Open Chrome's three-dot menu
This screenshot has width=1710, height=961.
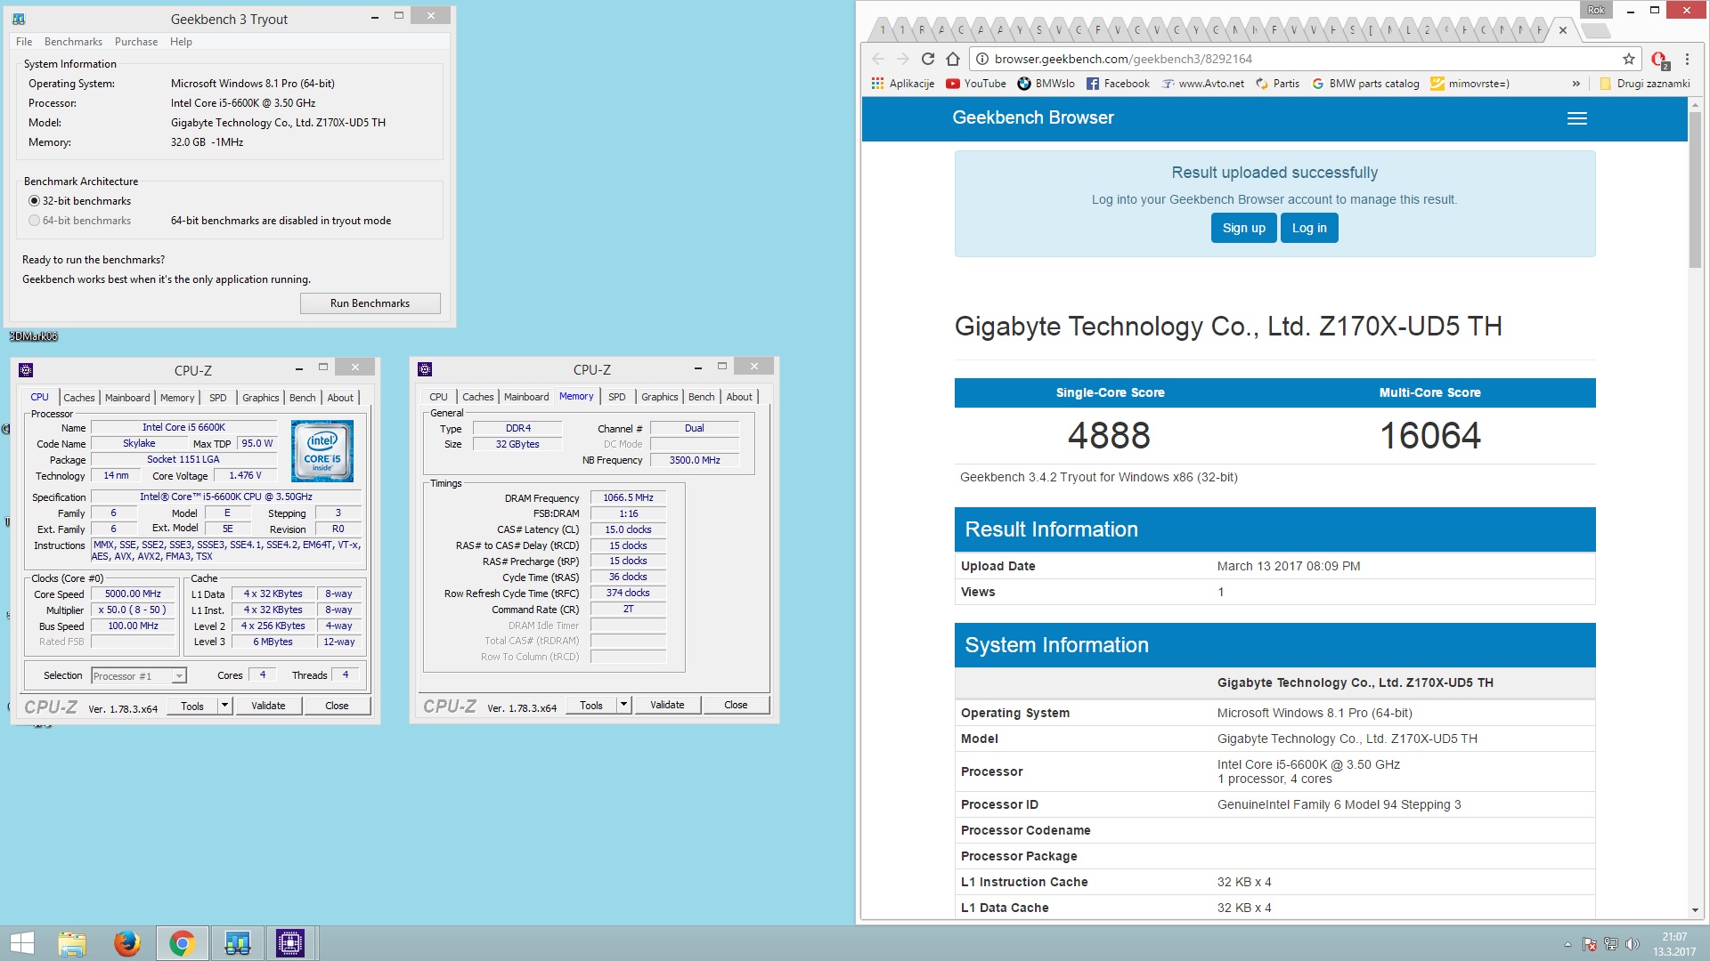click(1687, 59)
